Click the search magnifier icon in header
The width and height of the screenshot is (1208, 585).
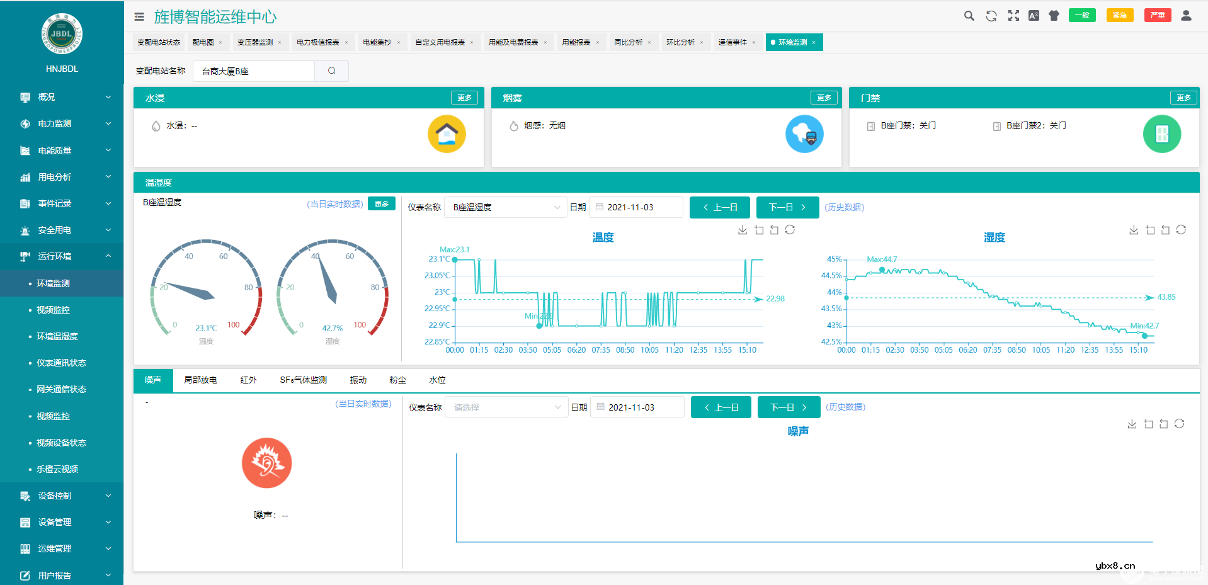pyautogui.click(x=969, y=16)
